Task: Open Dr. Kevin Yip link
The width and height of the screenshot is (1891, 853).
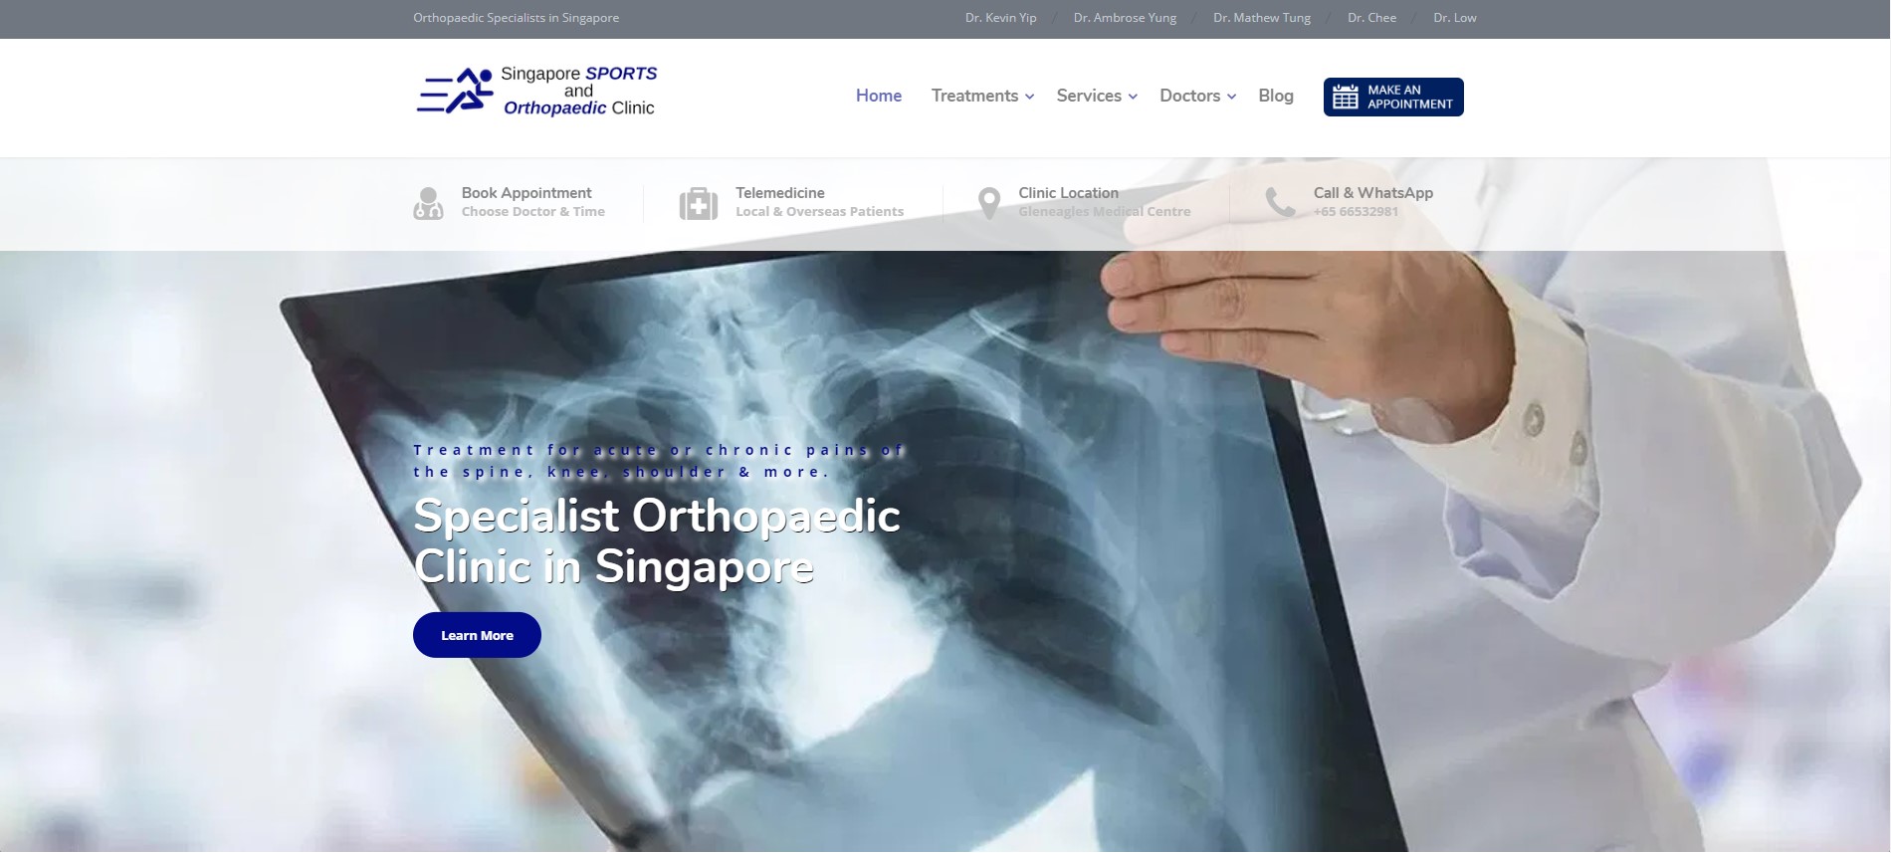Action: coord(1000,18)
